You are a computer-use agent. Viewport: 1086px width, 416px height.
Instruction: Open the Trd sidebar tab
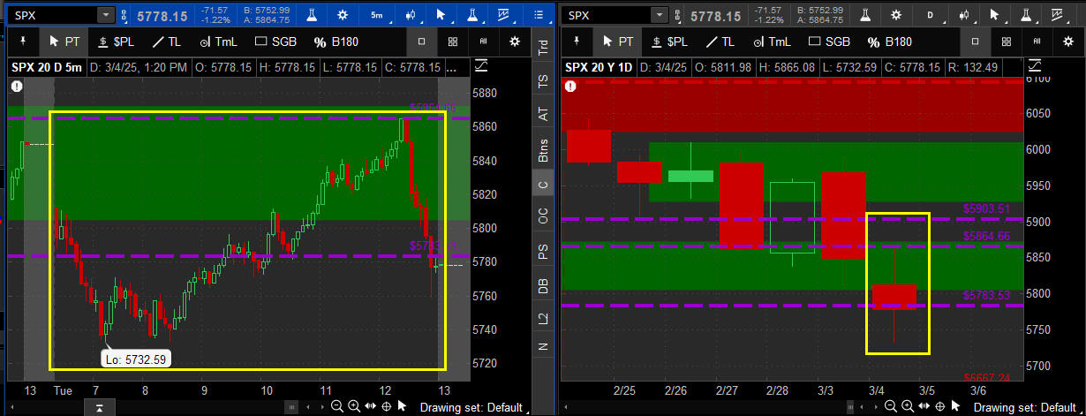pyautogui.click(x=542, y=48)
